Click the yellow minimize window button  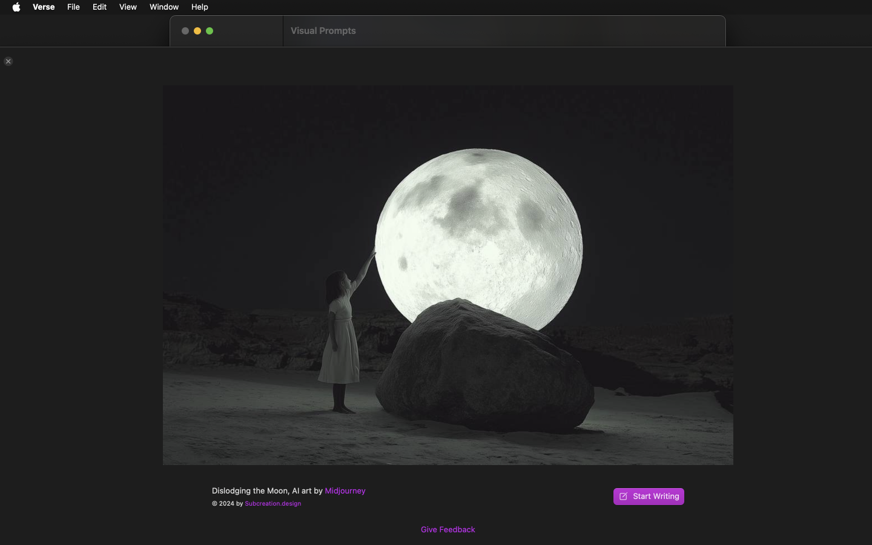click(x=197, y=31)
